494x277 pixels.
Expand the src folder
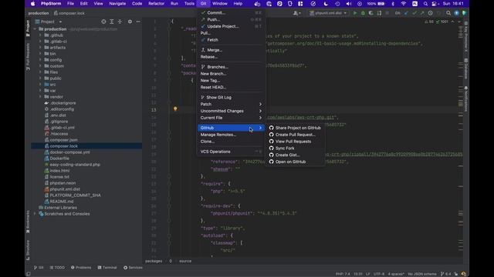(40, 85)
